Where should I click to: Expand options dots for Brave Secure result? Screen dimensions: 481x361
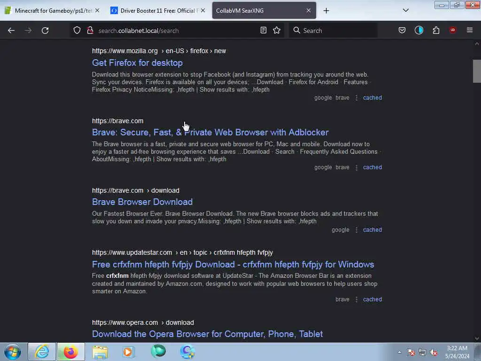tap(357, 168)
